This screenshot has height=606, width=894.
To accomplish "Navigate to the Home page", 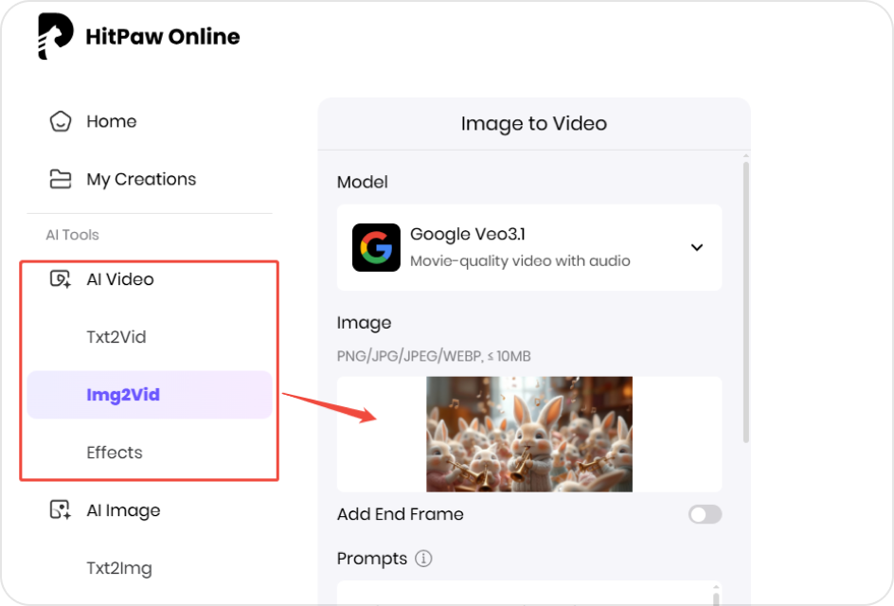I will click(x=111, y=121).
